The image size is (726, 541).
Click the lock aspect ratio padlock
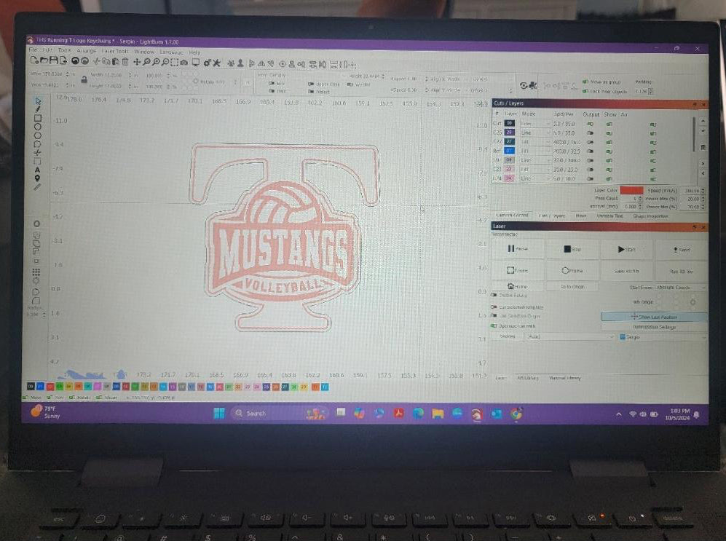point(84,79)
